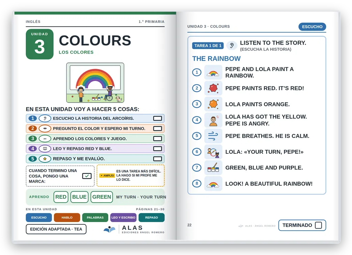The width and height of the screenshot is (352, 255).
Task: Select the rainbow icon beside Pepe and Lola paint
Action: tap(213, 72)
